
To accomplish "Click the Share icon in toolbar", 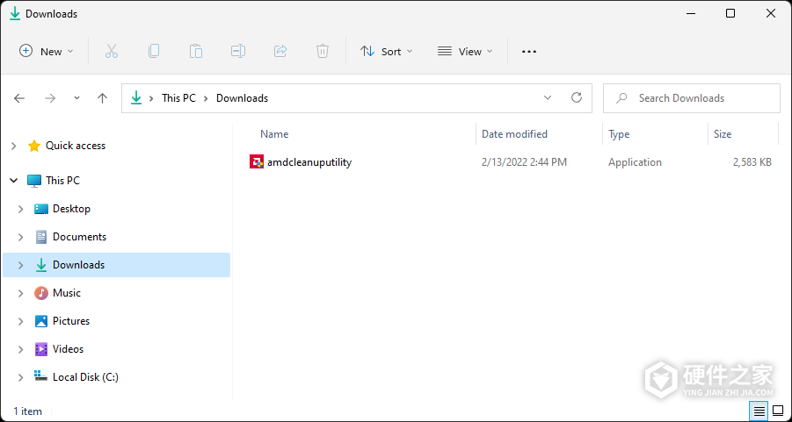I will coord(280,51).
